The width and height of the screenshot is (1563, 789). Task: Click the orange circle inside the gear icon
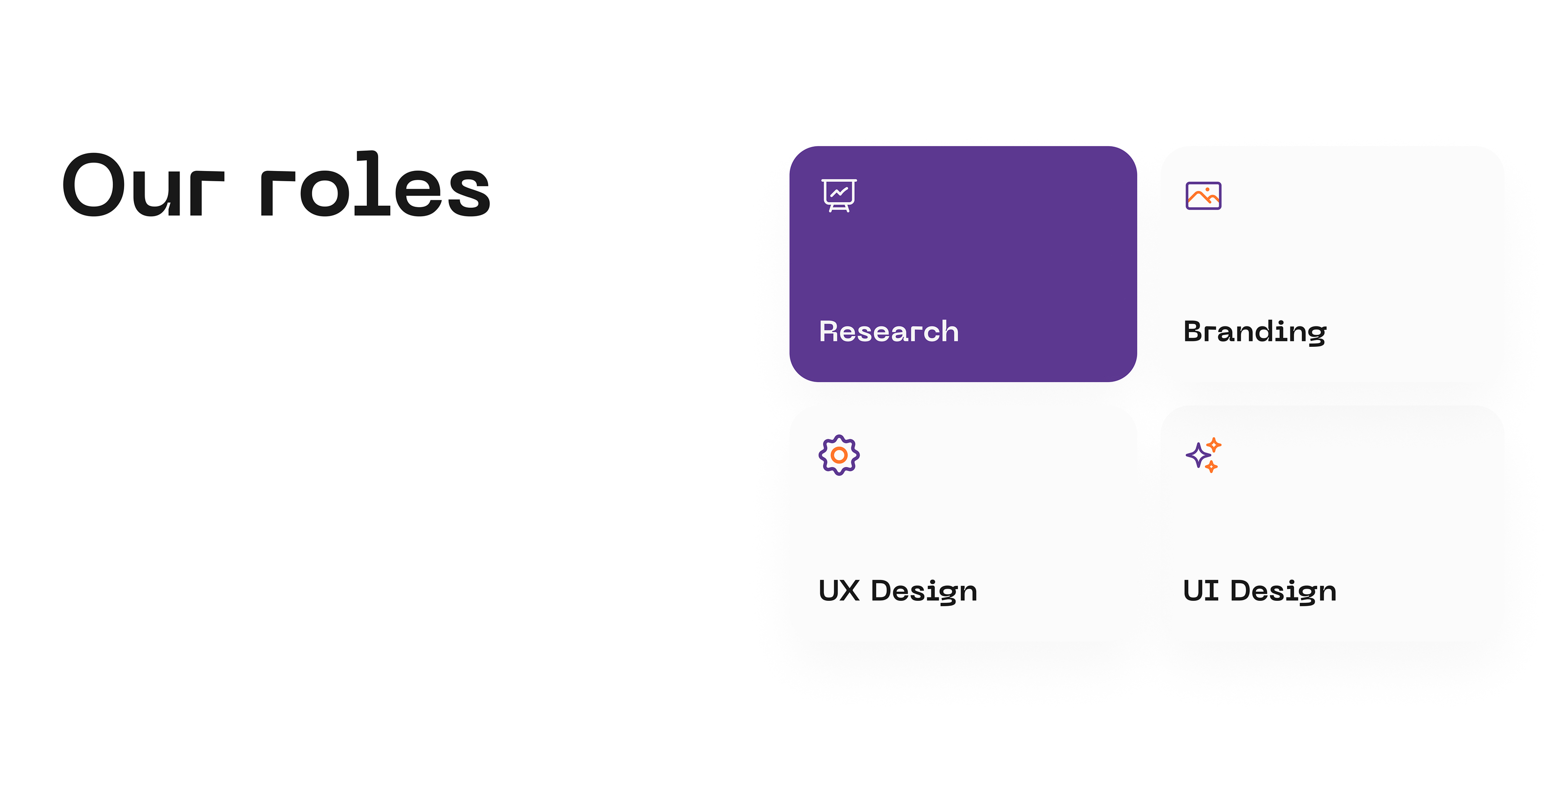(839, 455)
